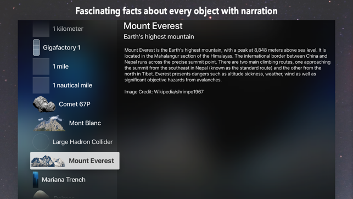Click the Mont Blanc mountain image
Screen dimensions: 353x199
click(49, 123)
